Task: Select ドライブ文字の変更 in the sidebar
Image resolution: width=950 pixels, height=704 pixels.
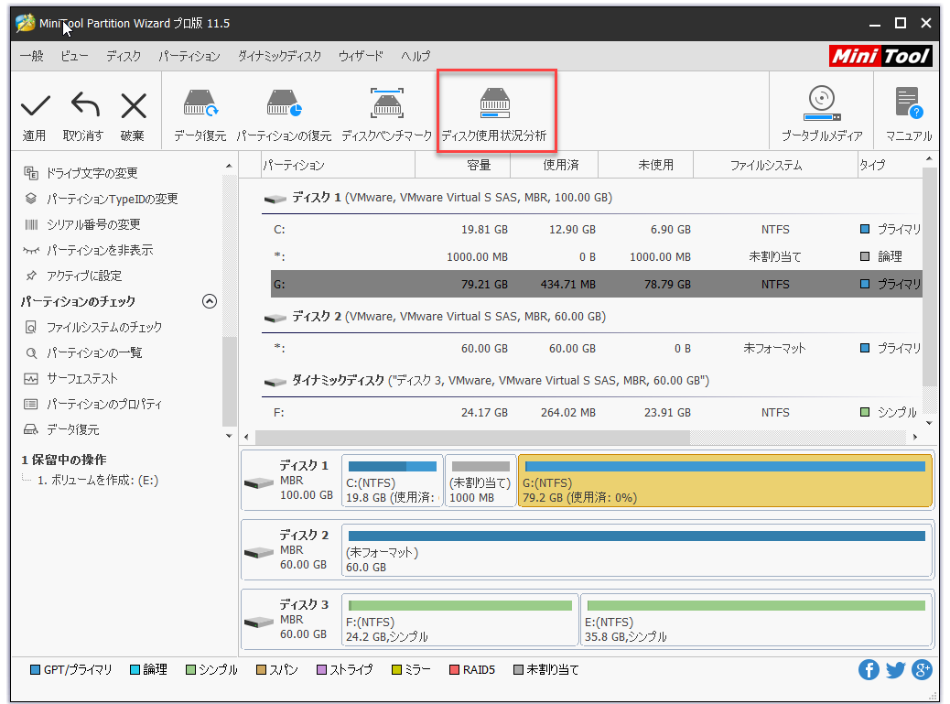Action: (x=92, y=173)
